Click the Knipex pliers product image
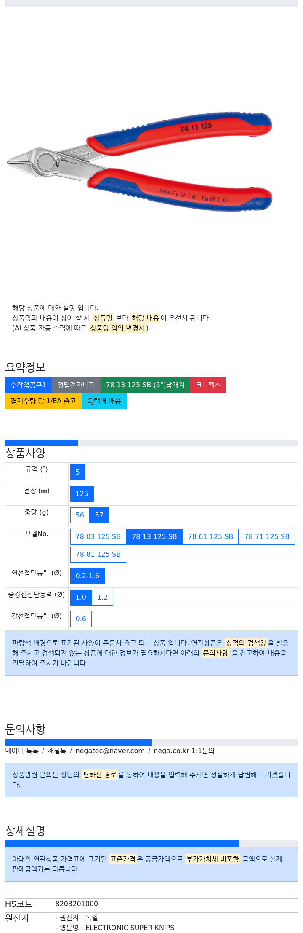The width and height of the screenshot is (303, 933). 140,162
